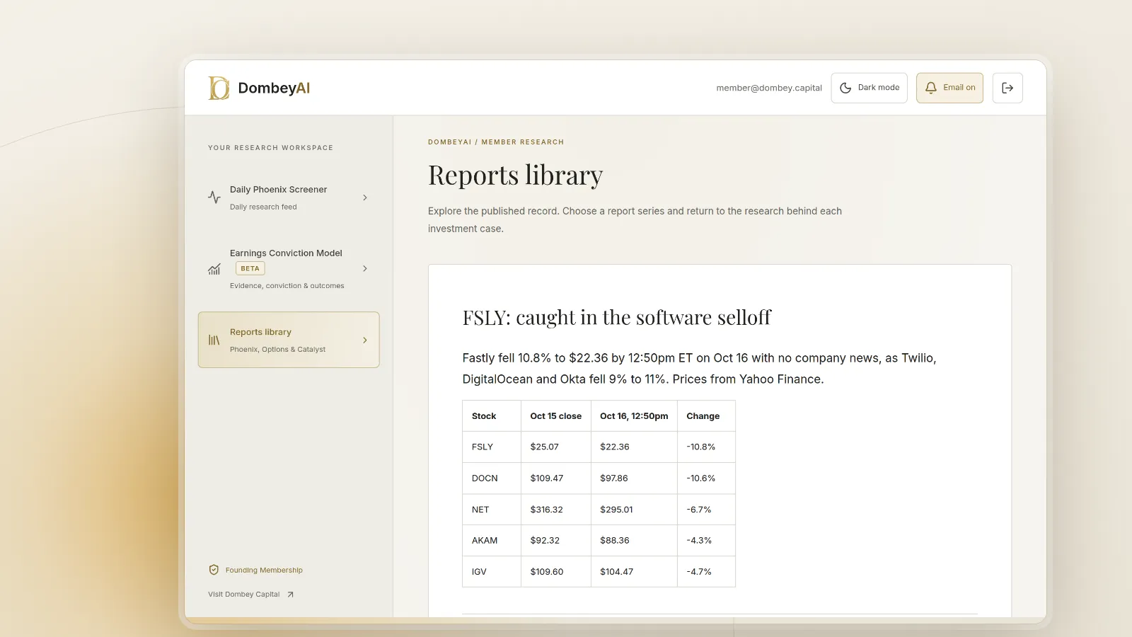Click the AKAM ticker cell
Screen dimensions: 1132x637
[x=492, y=541]
